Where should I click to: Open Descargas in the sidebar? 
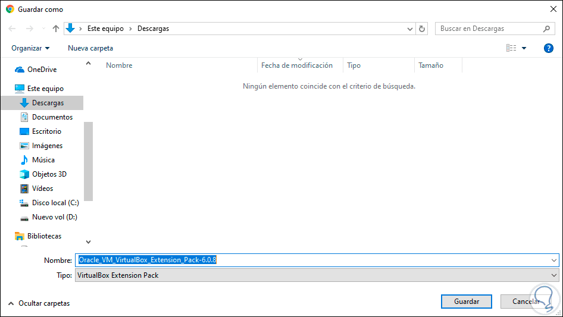(x=42, y=103)
